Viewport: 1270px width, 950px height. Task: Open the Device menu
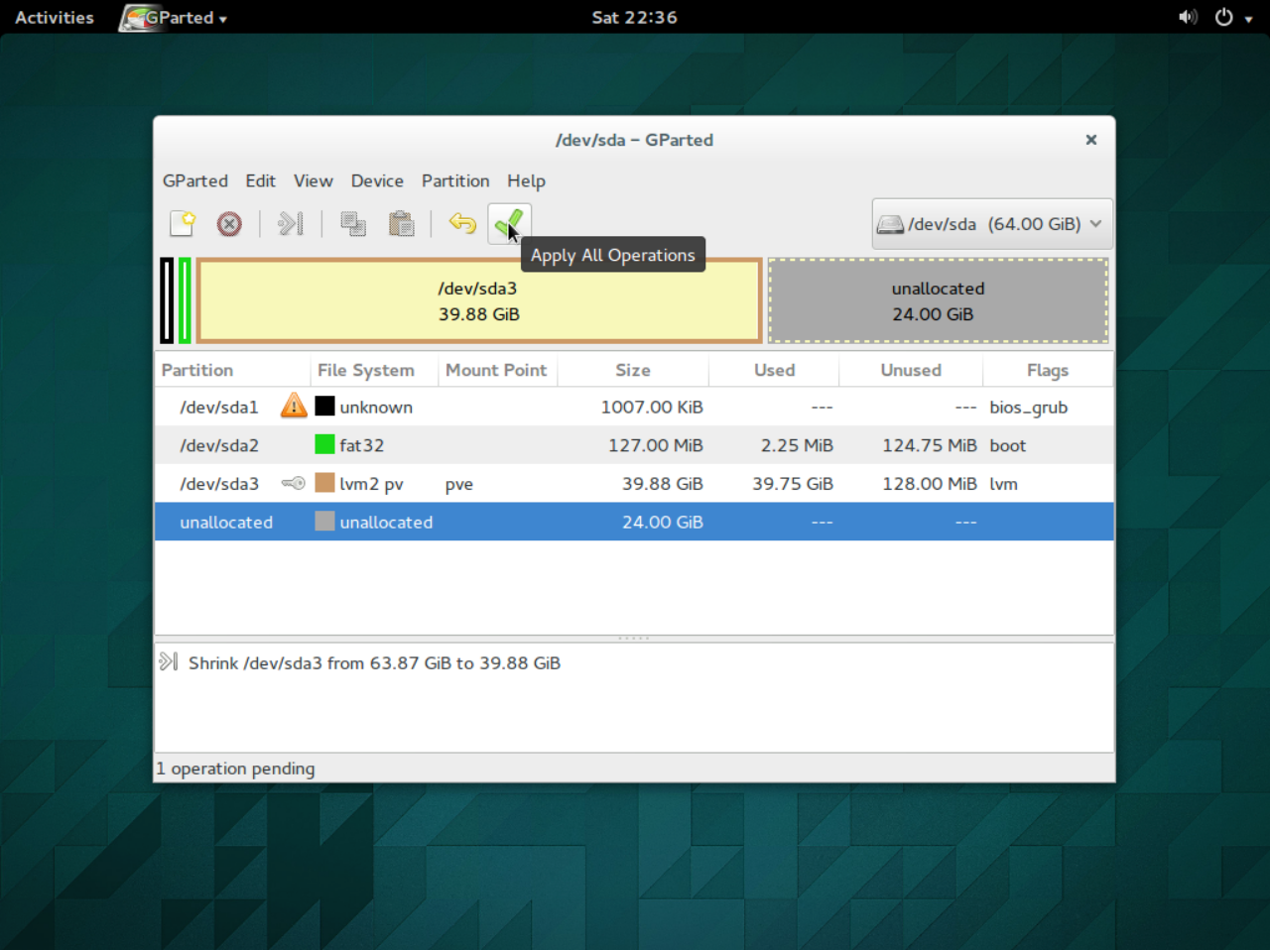[377, 180]
